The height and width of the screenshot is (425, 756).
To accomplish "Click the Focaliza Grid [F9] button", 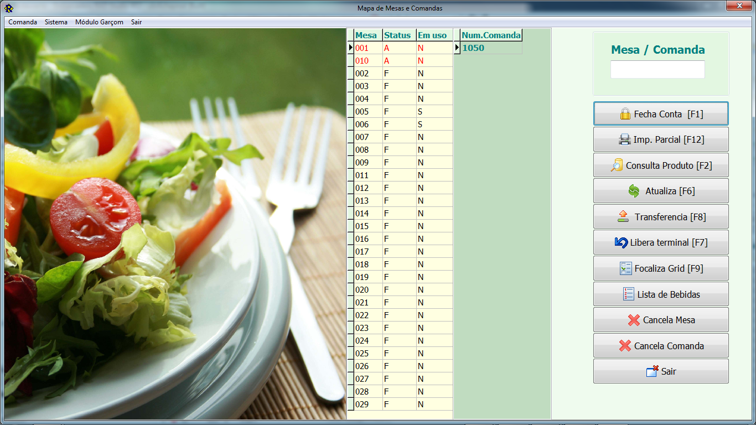I will tap(661, 268).
